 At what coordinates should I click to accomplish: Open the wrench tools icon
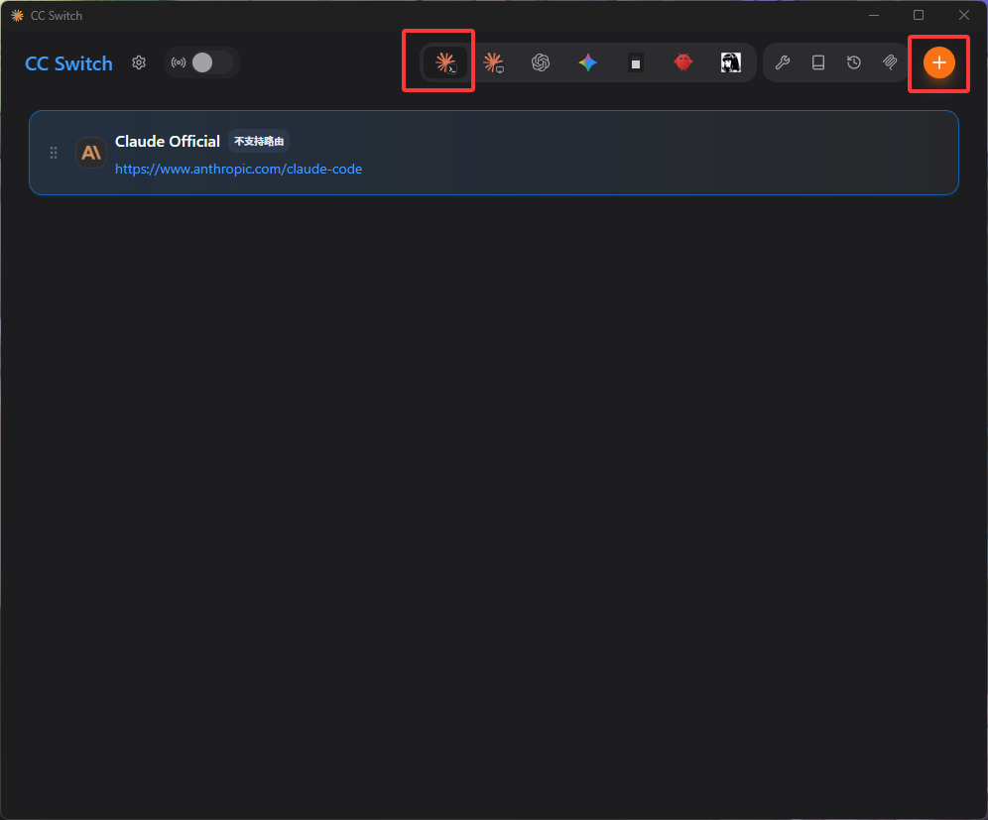pos(783,62)
